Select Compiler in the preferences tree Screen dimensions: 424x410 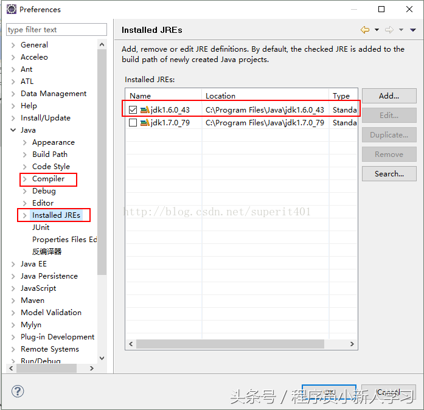click(48, 179)
